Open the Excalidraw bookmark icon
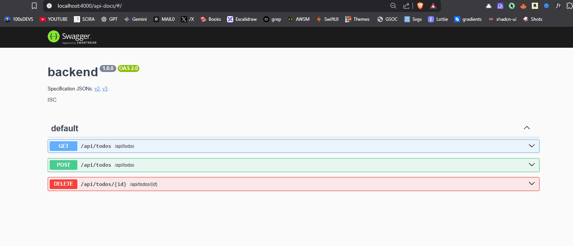 [x=230, y=19]
